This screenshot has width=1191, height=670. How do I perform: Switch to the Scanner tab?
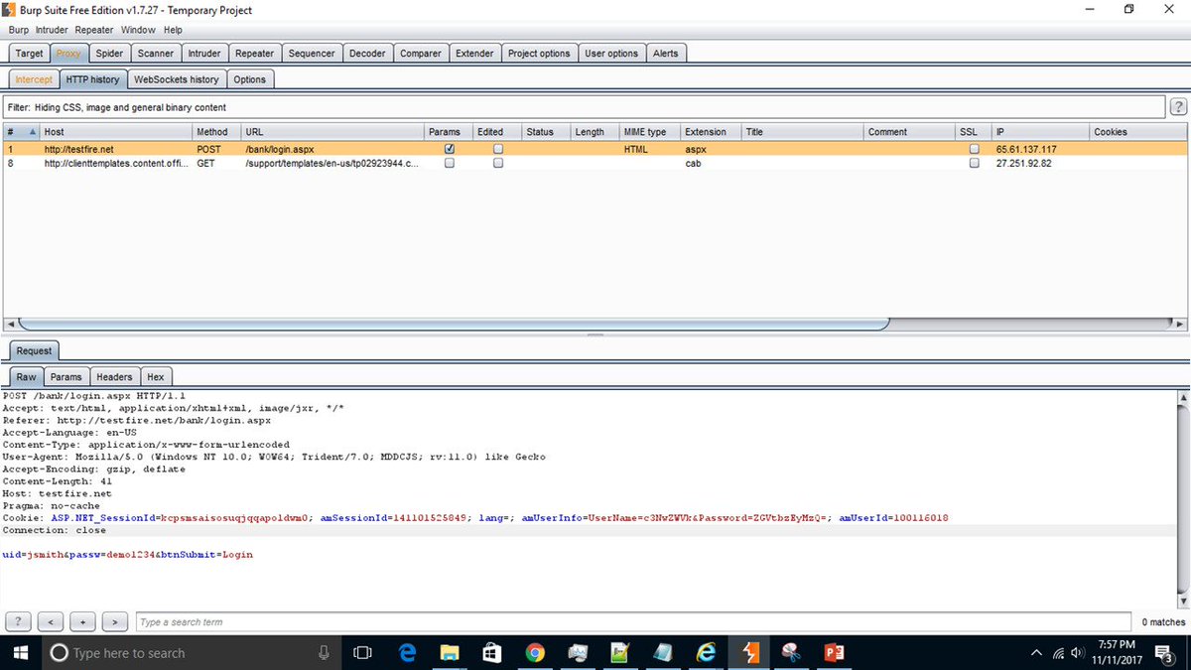pyautogui.click(x=155, y=54)
